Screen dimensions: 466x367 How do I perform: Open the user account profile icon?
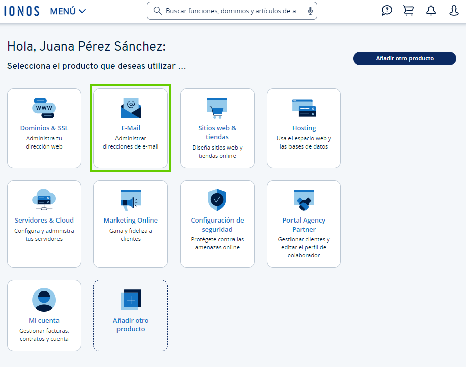coord(454,11)
